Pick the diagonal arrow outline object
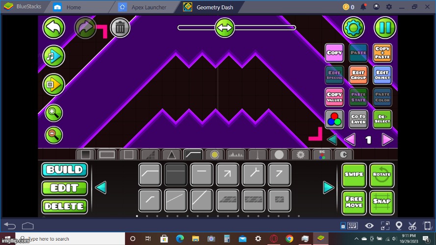436x245 pixels. click(228, 174)
